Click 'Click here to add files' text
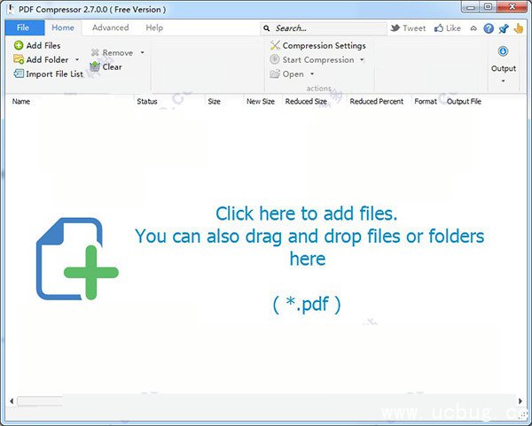This screenshot has width=532, height=426. click(306, 213)
